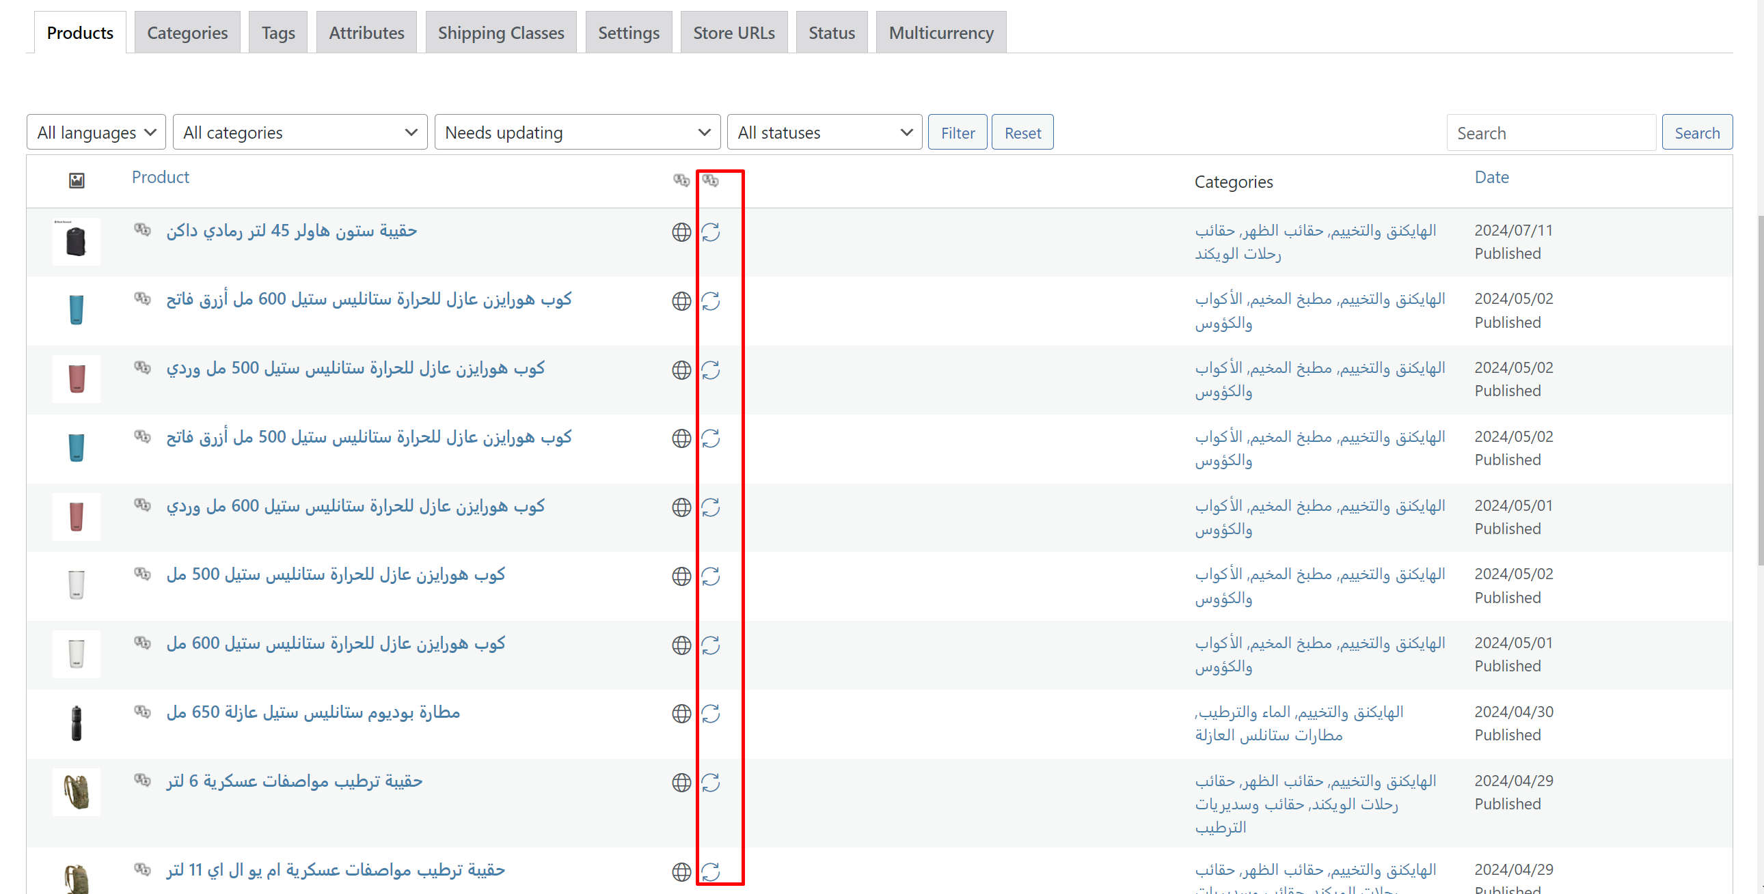Click the black water bottle thumbnail
This screenshot has width=1764, height=894.
coord(77,723)
